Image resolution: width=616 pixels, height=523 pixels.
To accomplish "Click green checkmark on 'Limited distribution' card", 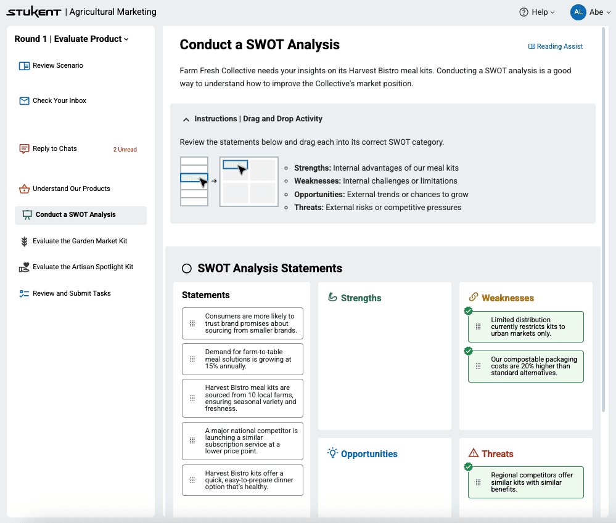I will click(468, 310).
